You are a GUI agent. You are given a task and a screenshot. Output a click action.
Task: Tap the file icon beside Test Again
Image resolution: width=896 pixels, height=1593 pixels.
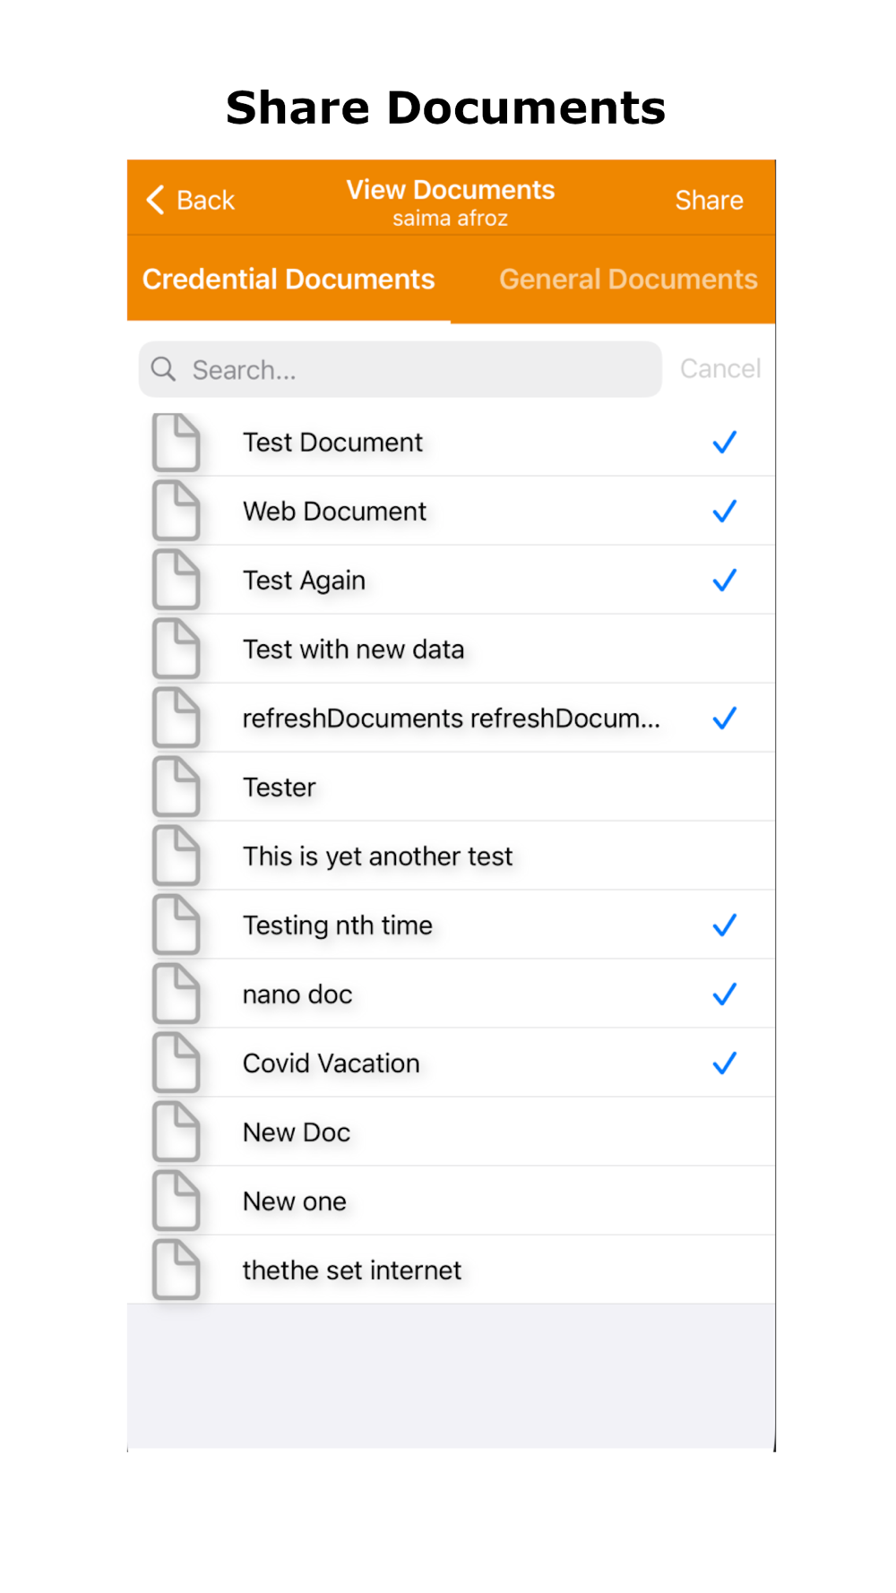(x=176, y=581)
